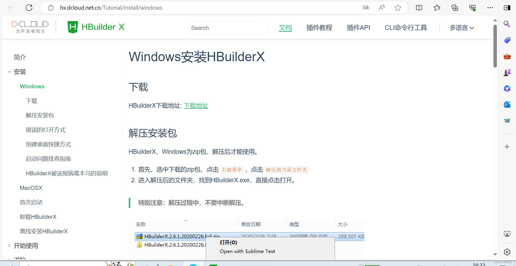Go to 下载 section in sidebar
The width and height of the screenshot is (516, 266).
(x=31, y=101)
